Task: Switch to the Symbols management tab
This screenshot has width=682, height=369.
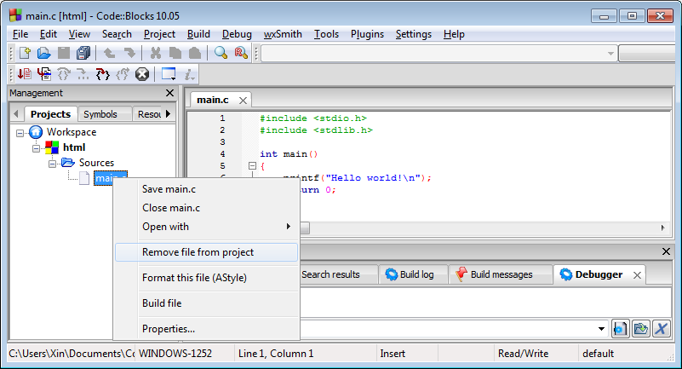Action: 100,114
